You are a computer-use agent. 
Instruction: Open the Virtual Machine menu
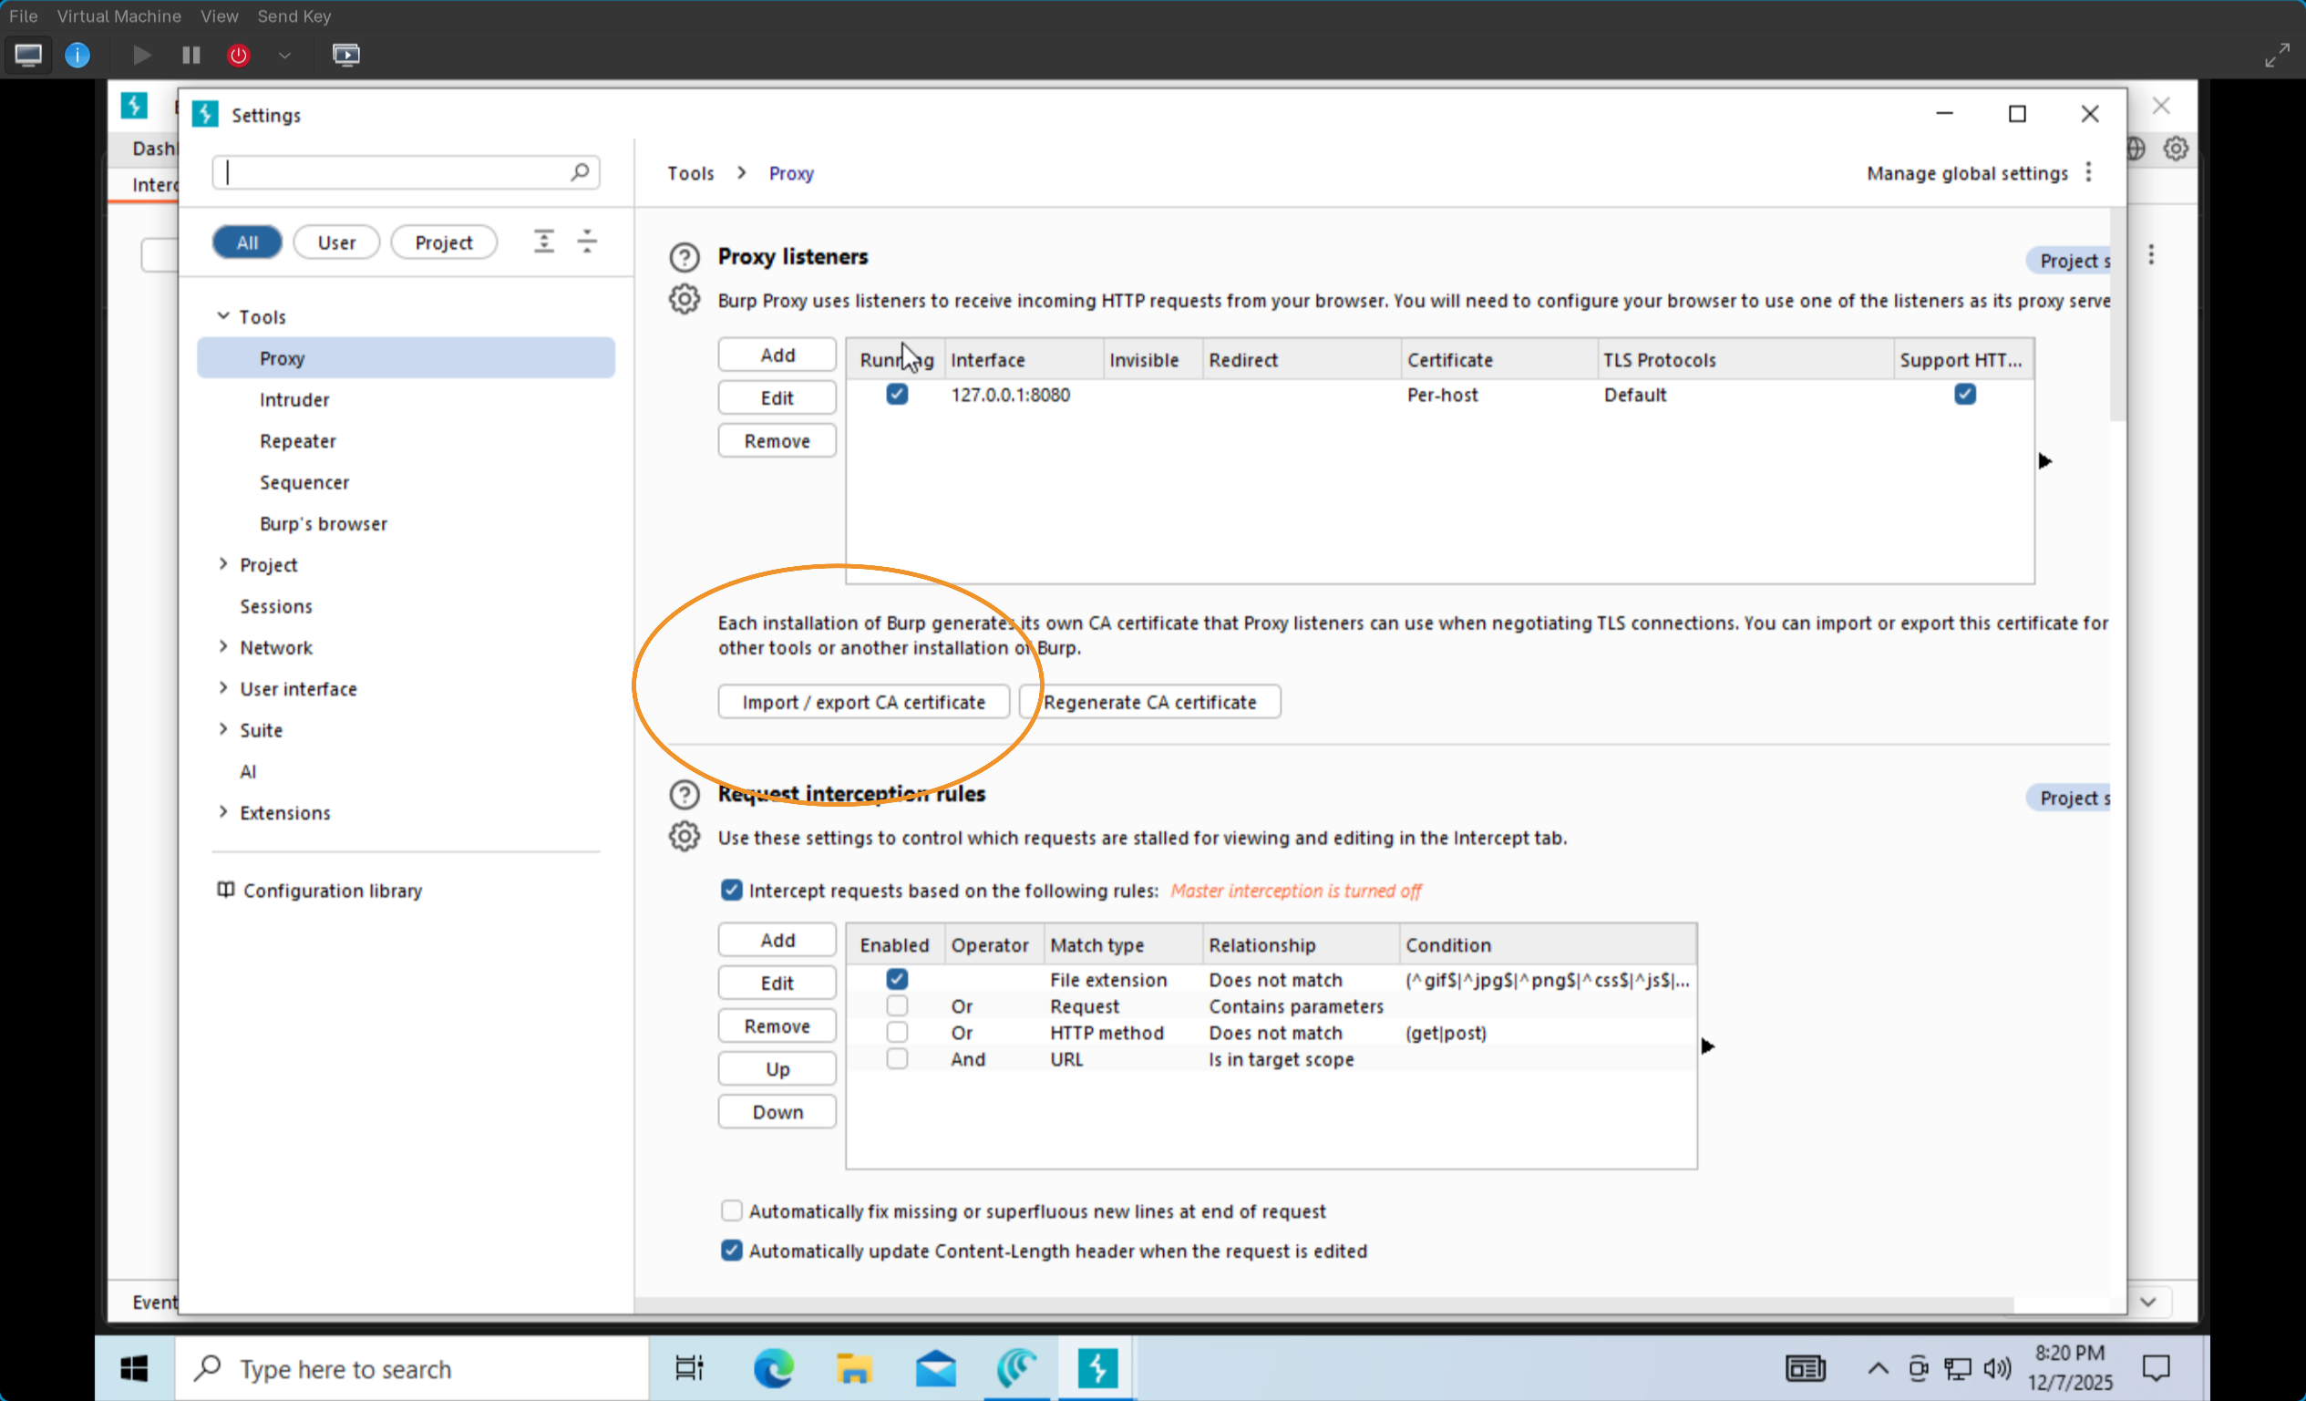coord(118,15)
